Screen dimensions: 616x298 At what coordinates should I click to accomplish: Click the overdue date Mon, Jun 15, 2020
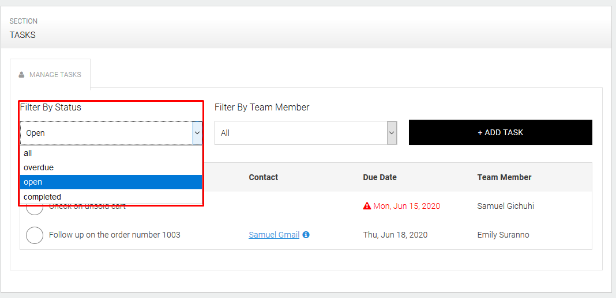pyautogui.click(x=407, y=206)
